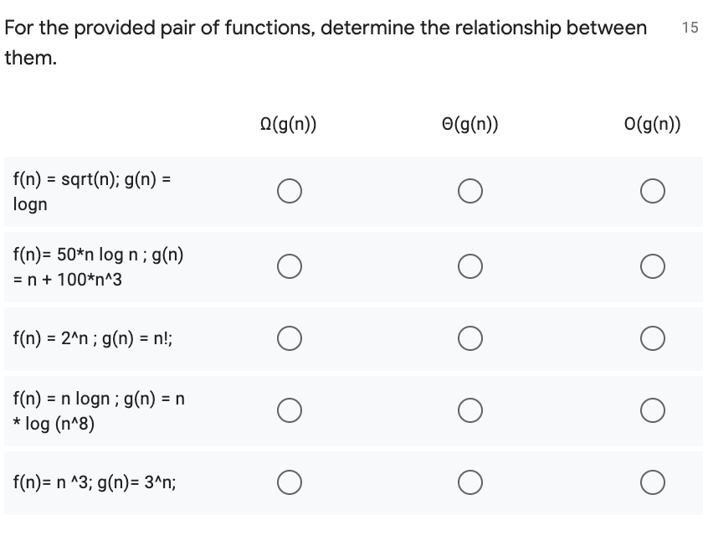The width and height of the screenshot is (703, 541).
Task: Pick Ω(g(n)) for n logn and log(n^8) row
Action: pyautogui.click(x=290, y=410)
